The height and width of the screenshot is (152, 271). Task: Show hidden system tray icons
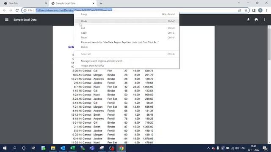[x=208, y=148]
